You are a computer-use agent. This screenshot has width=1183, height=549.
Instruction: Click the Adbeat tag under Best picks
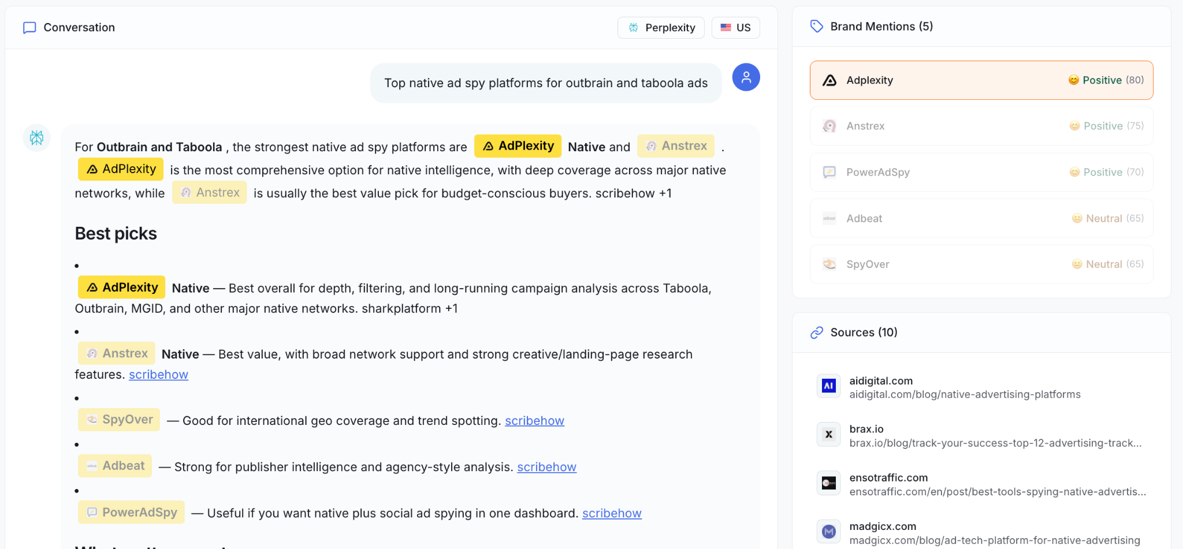click(x=115, y=466)
